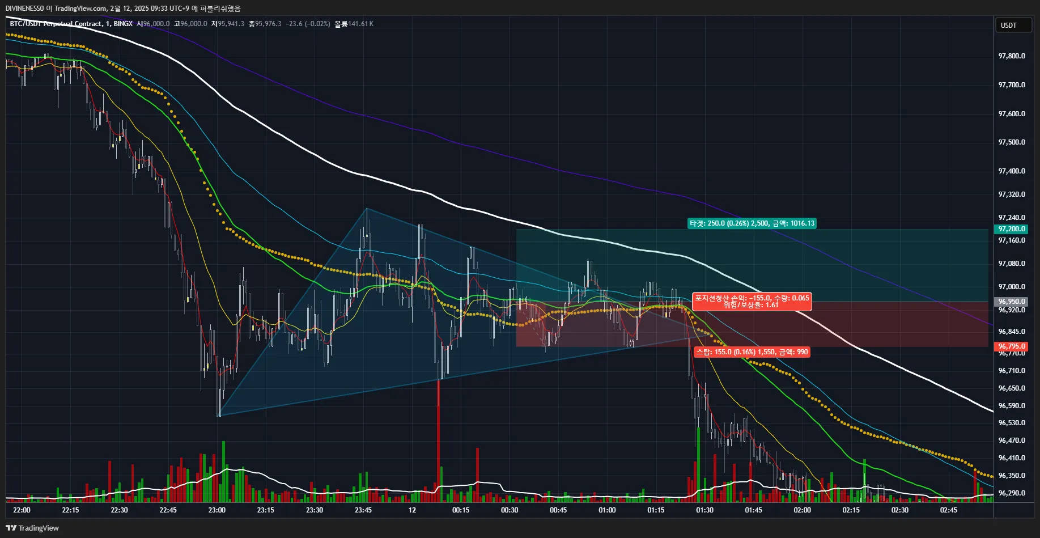Click the 96,470.0 price axis label

coord(1012,440)
